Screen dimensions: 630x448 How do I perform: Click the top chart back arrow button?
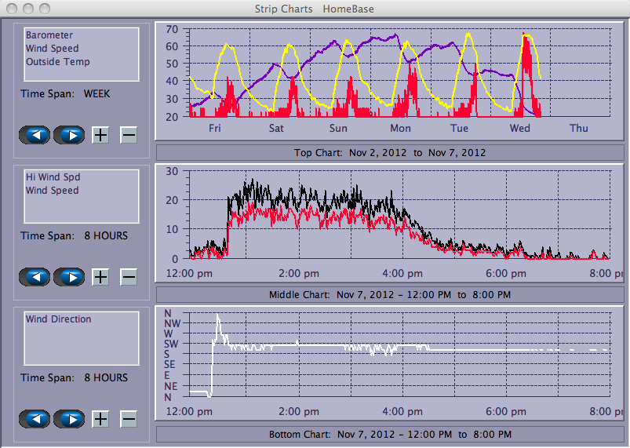point(35,135)
